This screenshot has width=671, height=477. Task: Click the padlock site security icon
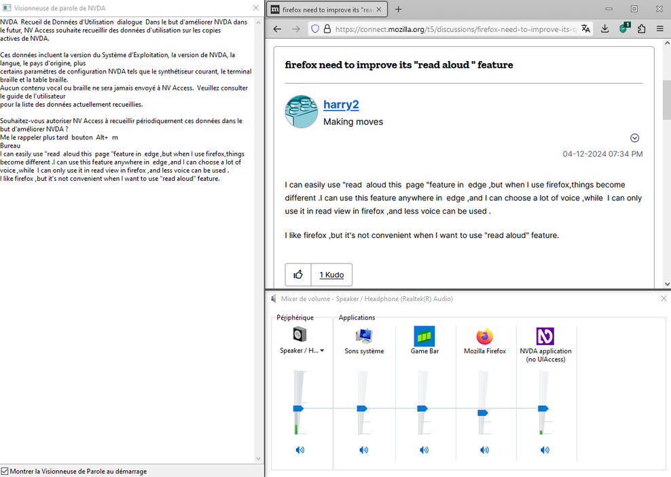tap(327, 29)
